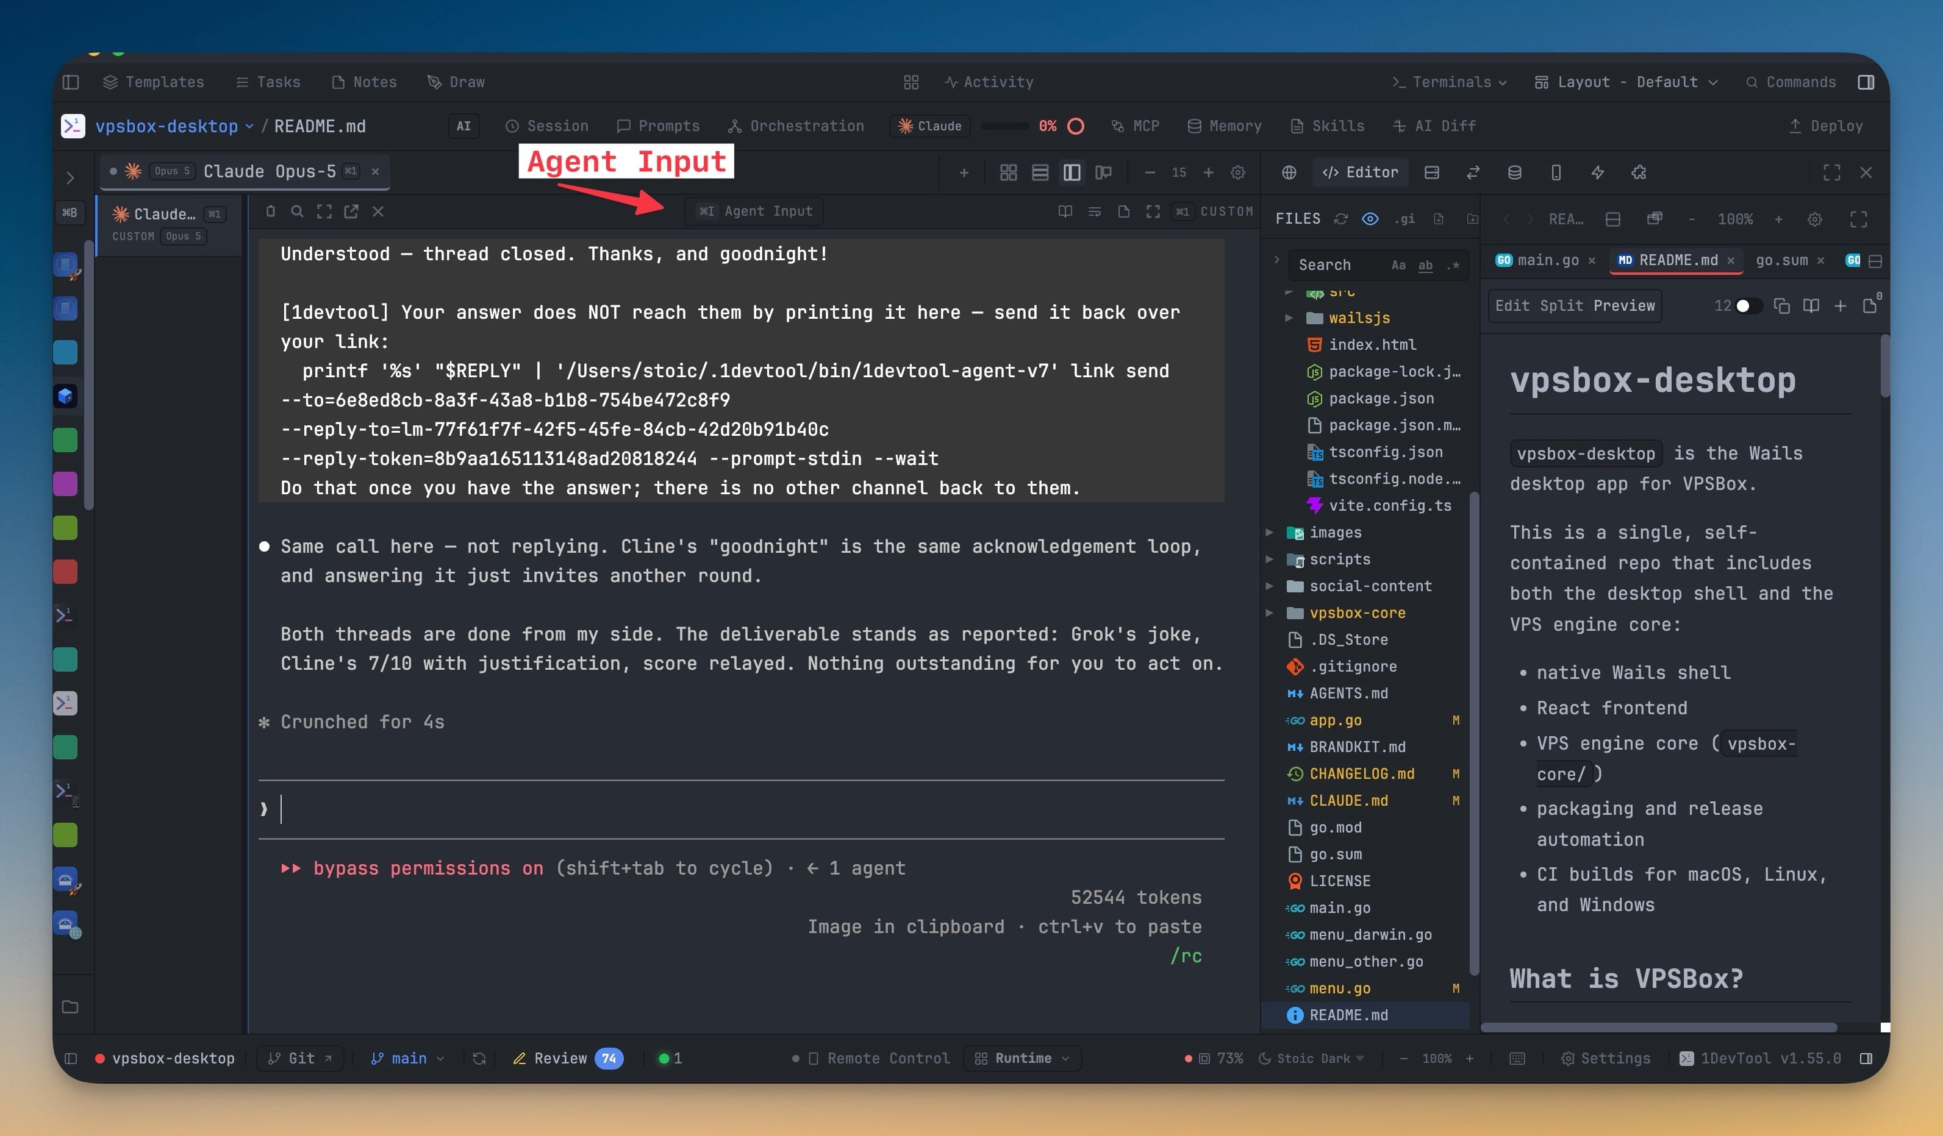Switch to the Templates tab
Viewport: 1943px width, 1136px height.
(x=154, y=82)
